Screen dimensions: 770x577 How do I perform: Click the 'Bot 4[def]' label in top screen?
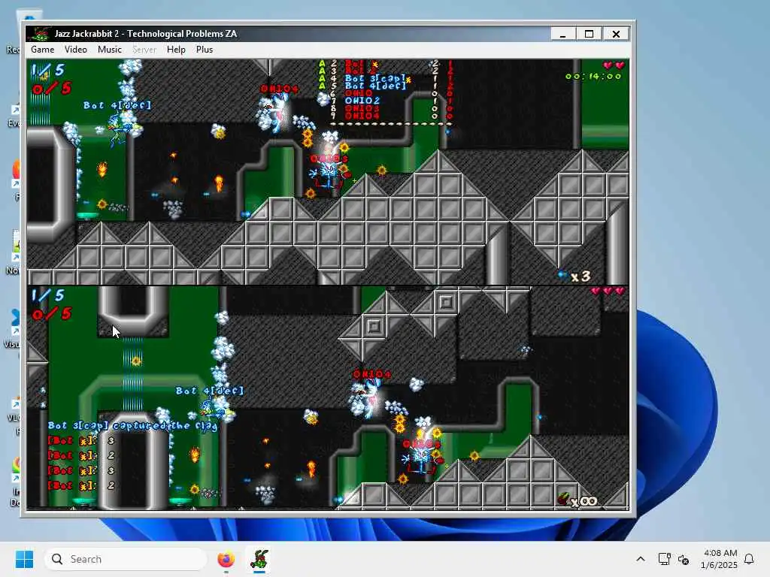[117, 105]
